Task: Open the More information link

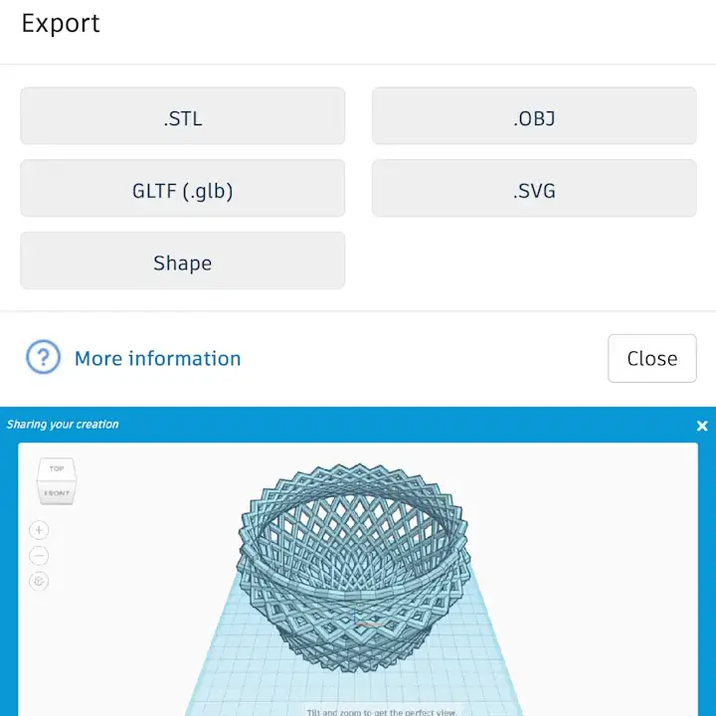Action: [x=157, y=358]
